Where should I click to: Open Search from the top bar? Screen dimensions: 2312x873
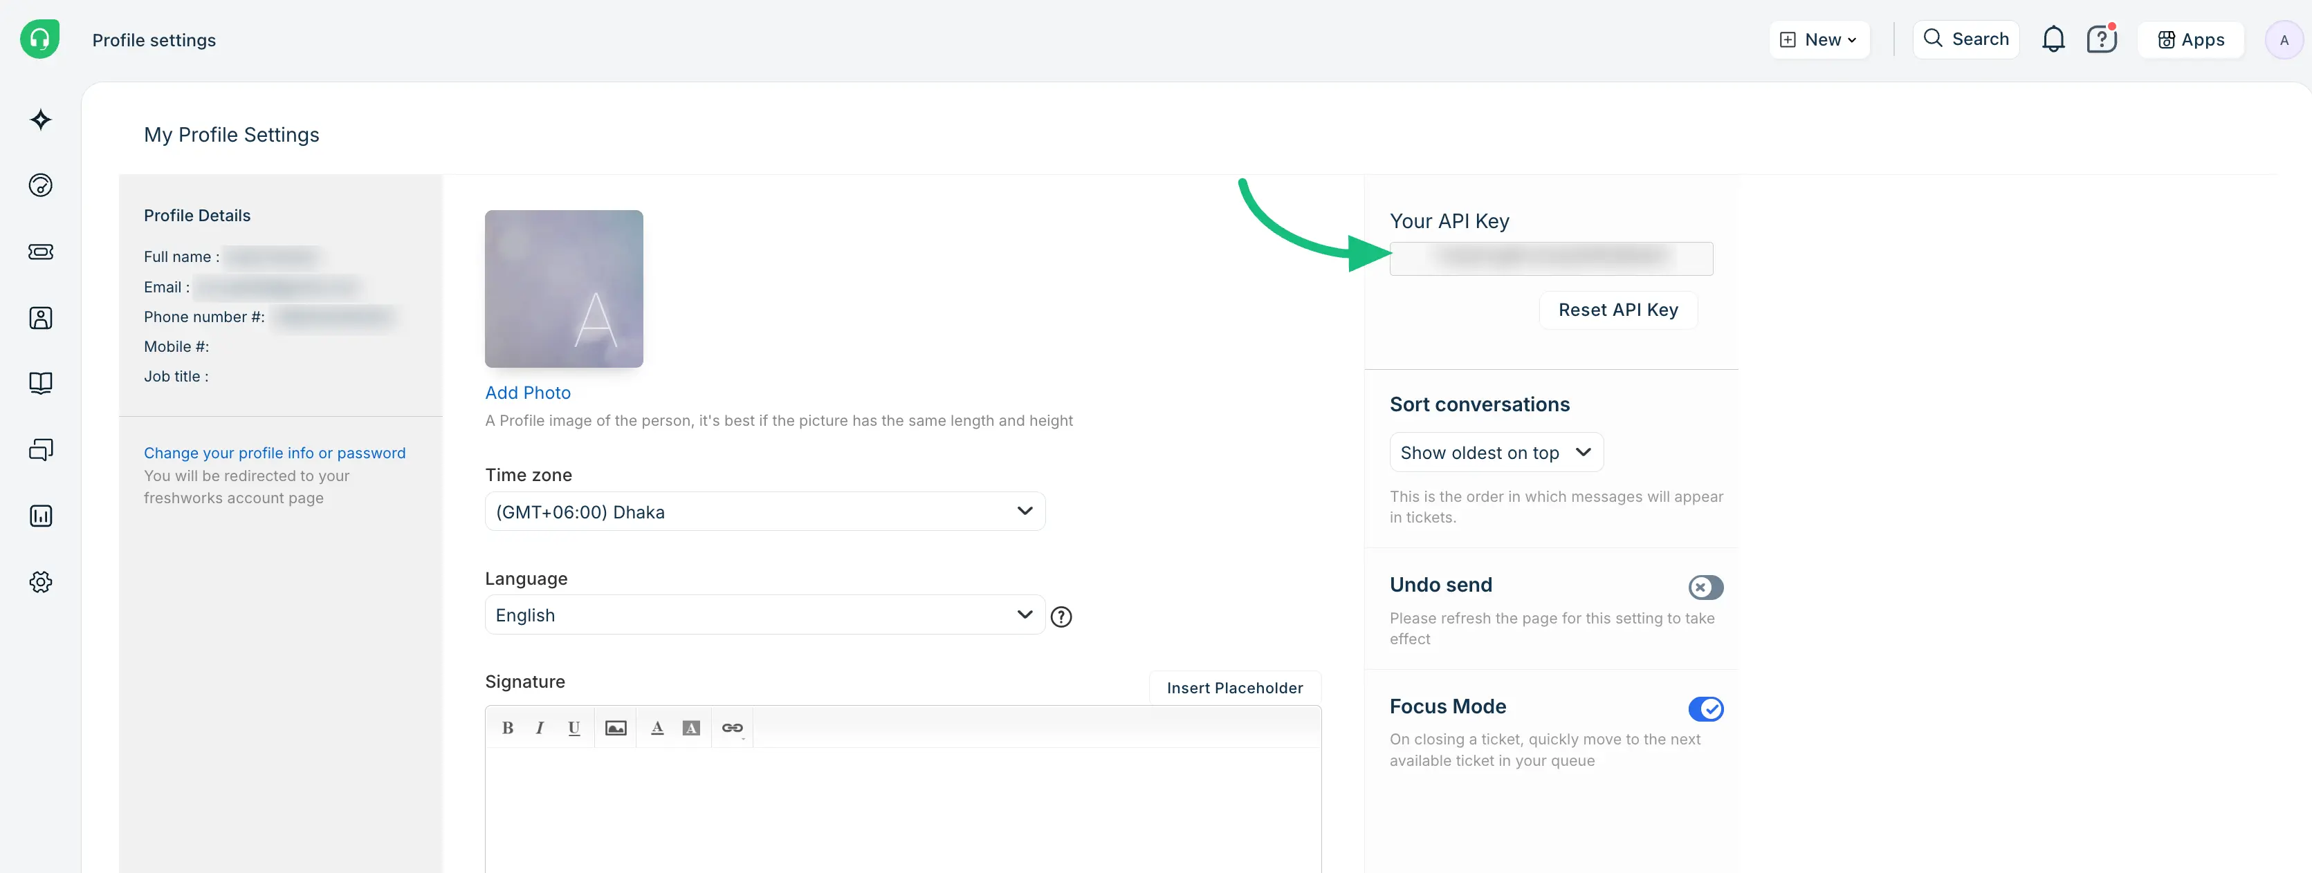pos(1965,39)
